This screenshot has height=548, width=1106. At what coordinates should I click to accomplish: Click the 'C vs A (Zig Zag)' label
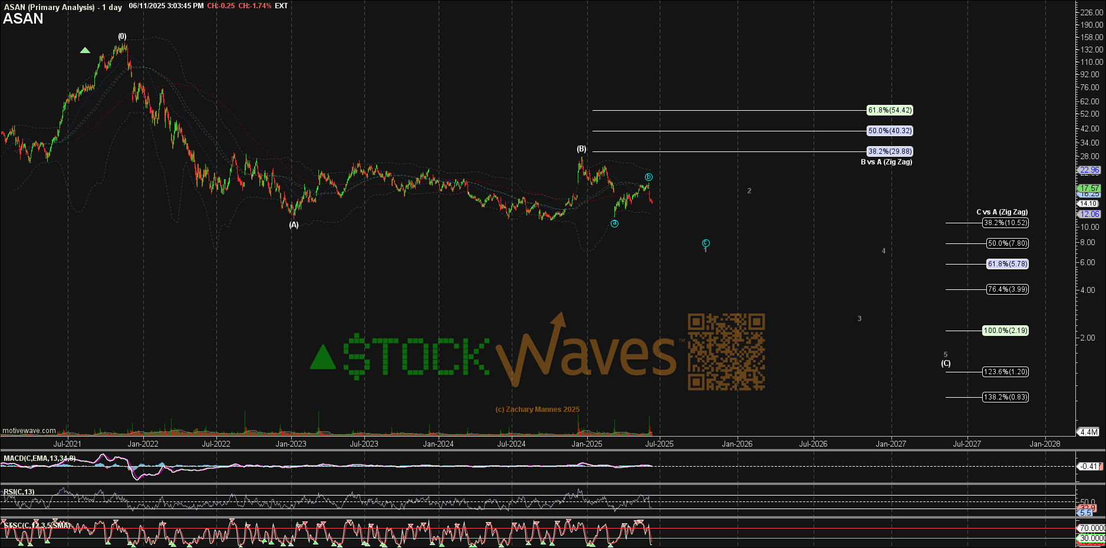click(x=1002, y=212)
